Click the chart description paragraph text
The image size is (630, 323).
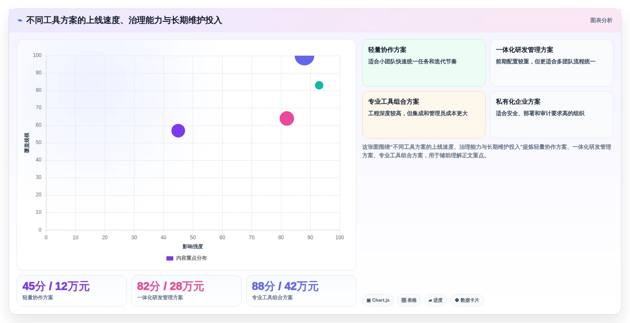(487, 151)
